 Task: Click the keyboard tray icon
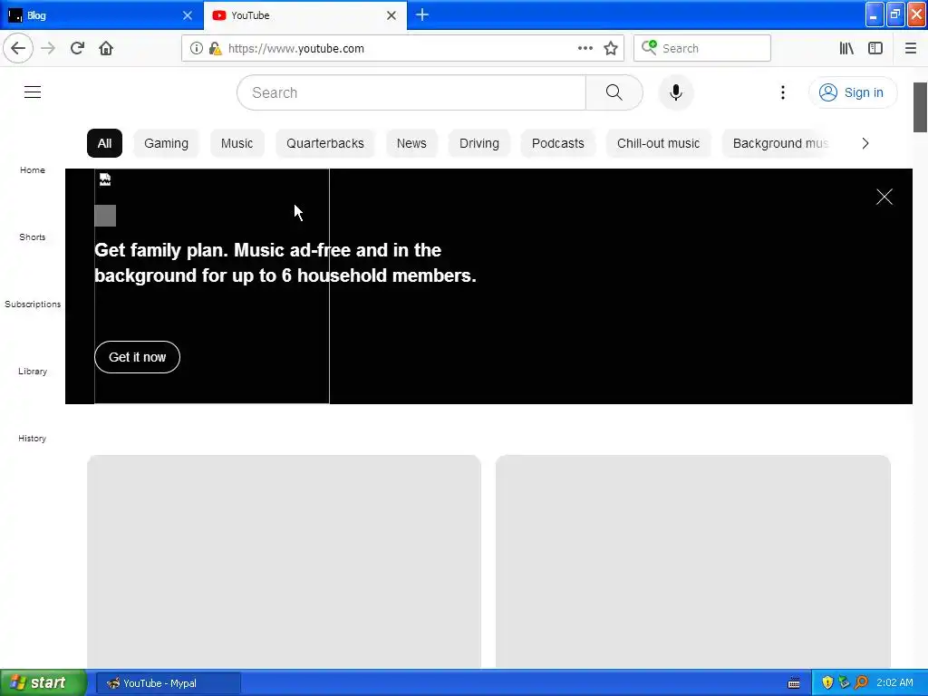[x=794, y=683]
